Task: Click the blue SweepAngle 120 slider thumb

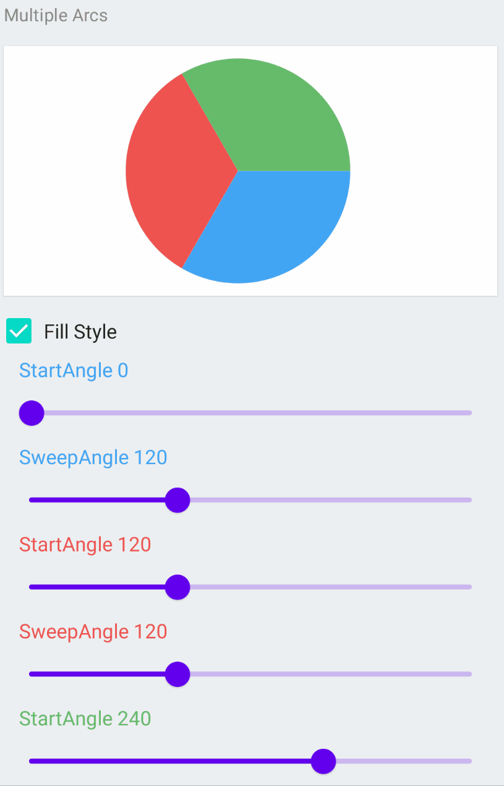Action: [x=177, y=500]
